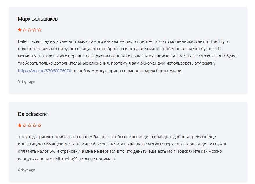The image size is (255, 184).
Task: Click the fifth star in Dalectracenc's review rating
Action: (x=39, y=125)
